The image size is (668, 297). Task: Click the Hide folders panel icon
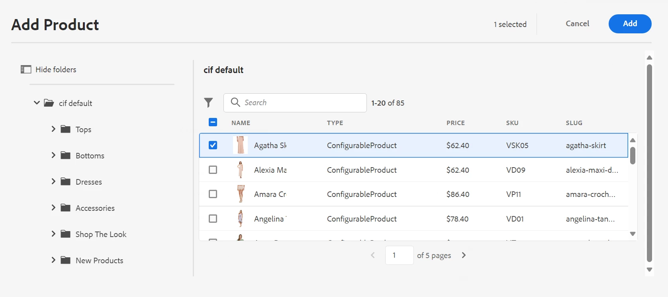[x=26, y=69]
